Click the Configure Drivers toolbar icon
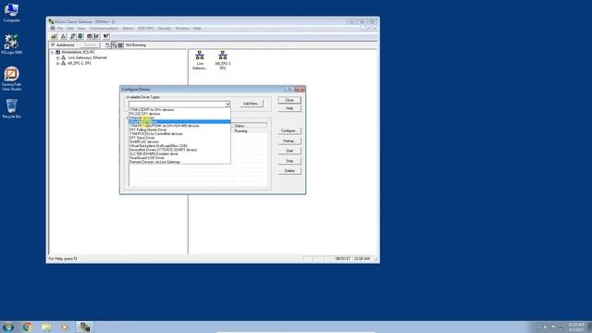The height and width of the screenshot is (333, 592). coord(73,36)
